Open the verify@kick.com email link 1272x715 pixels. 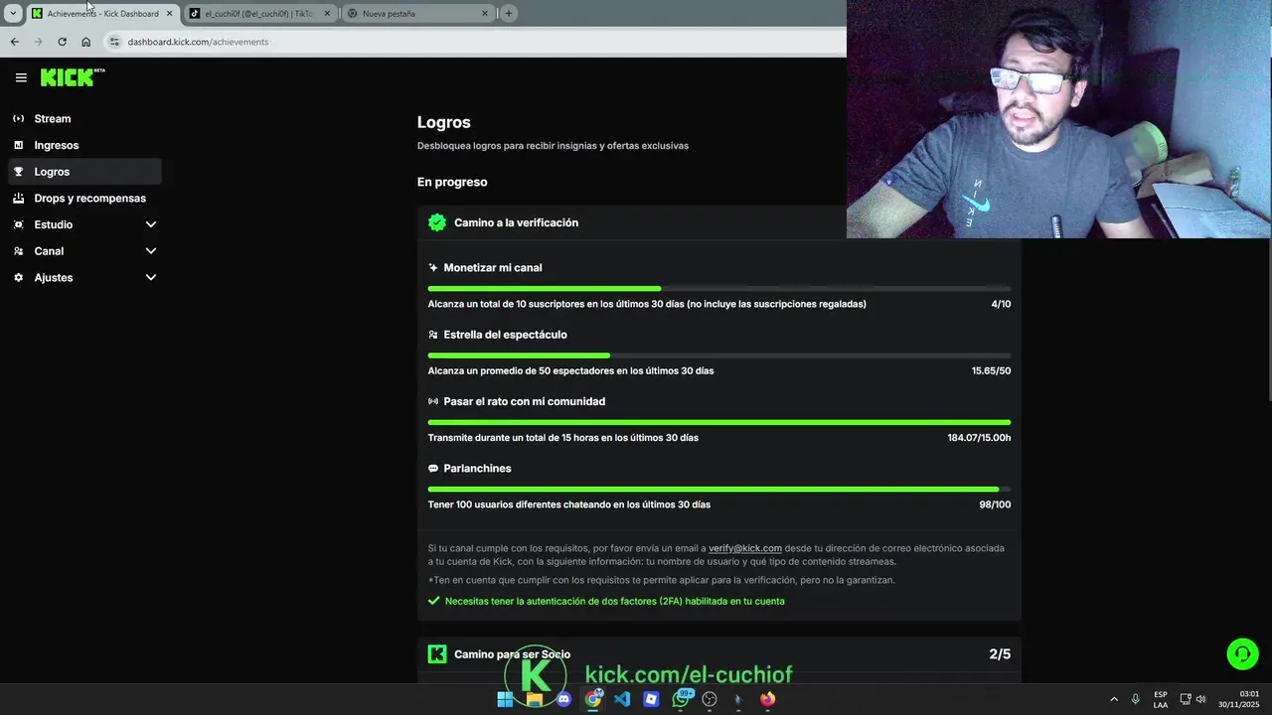coord(745,548)
